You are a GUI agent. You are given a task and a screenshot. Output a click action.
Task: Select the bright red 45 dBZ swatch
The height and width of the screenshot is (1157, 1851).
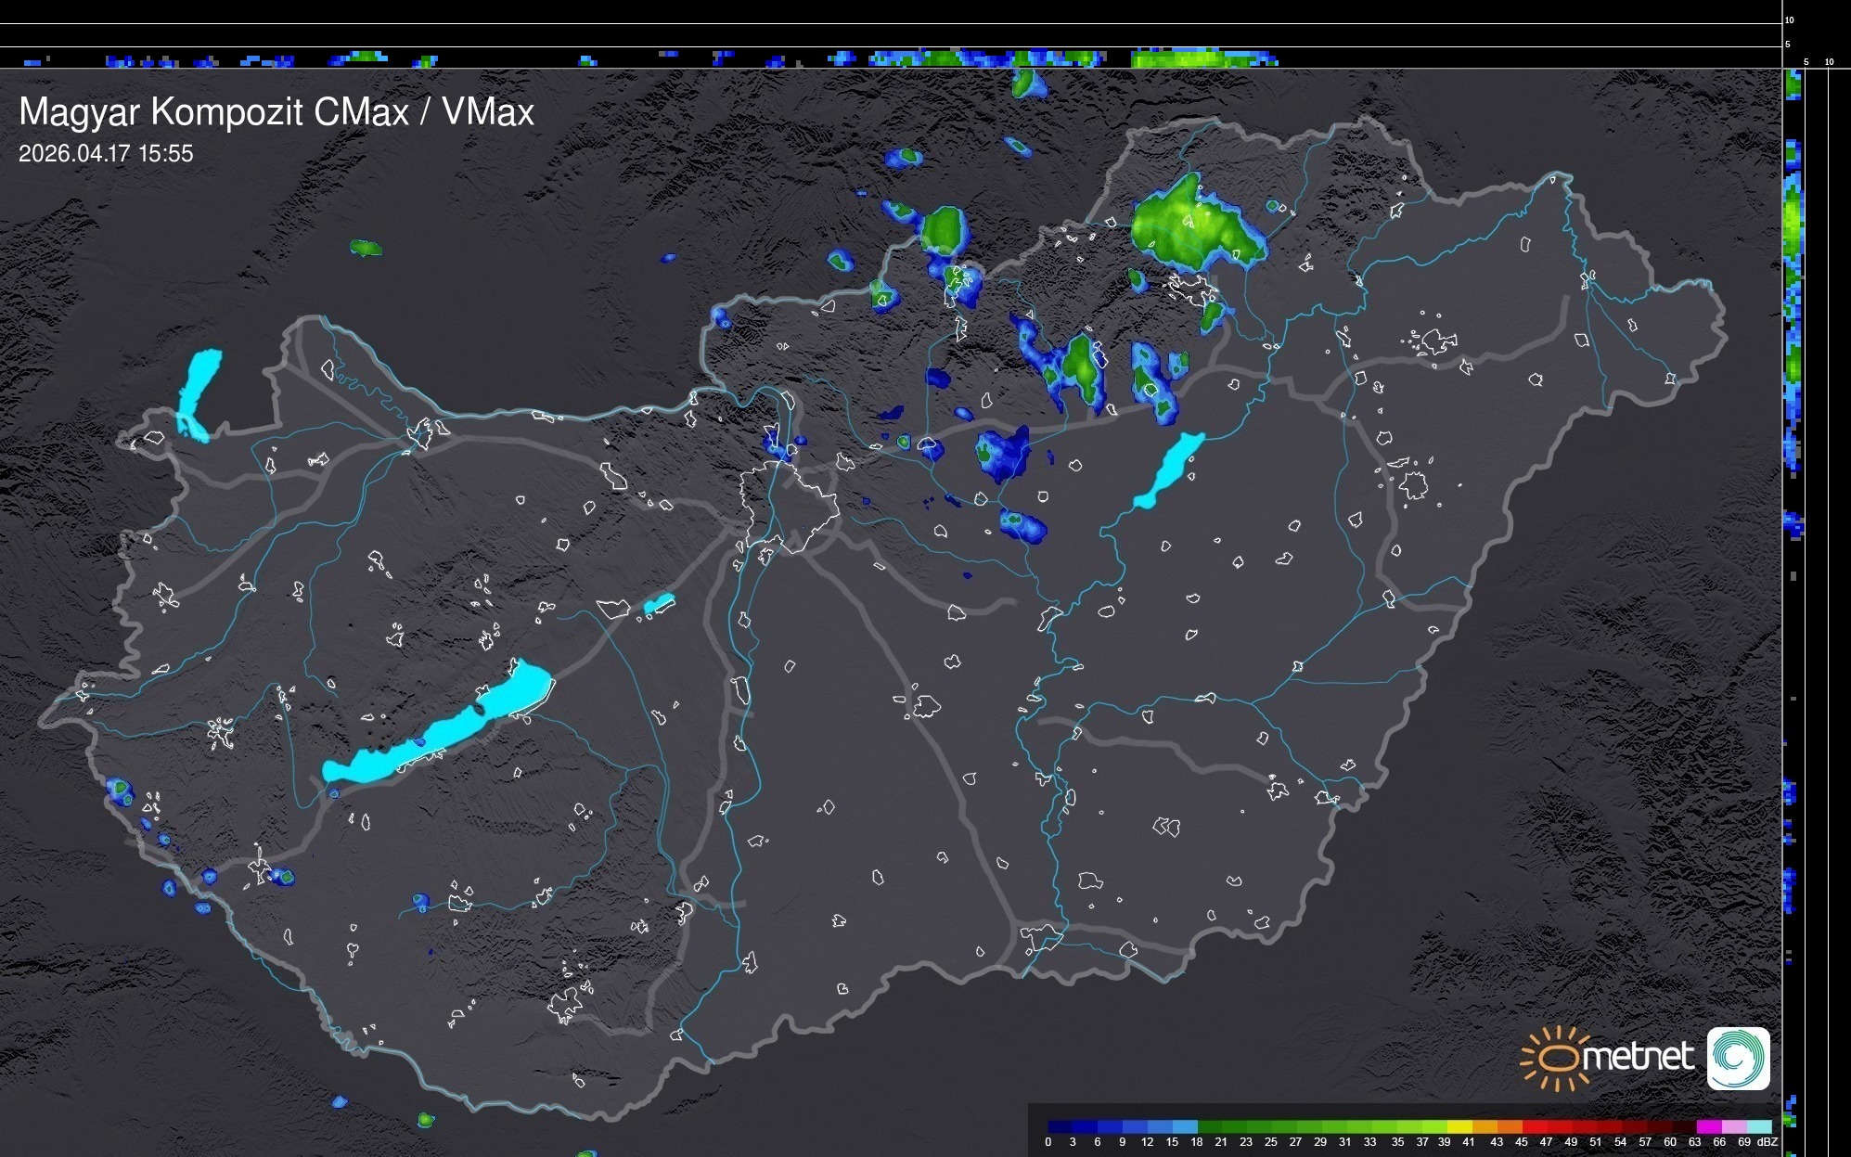click(x=1535, y=1126)
